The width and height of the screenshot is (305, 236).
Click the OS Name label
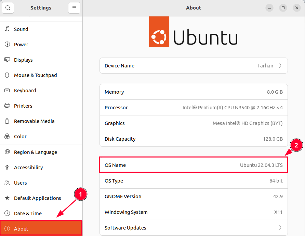tap(115, 165)
